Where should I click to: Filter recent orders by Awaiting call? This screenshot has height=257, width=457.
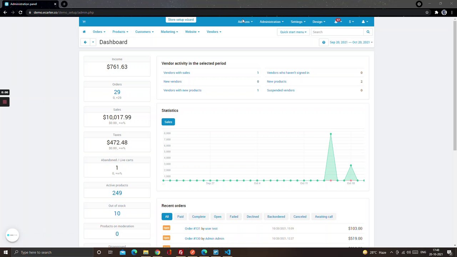tap(324, 217)
